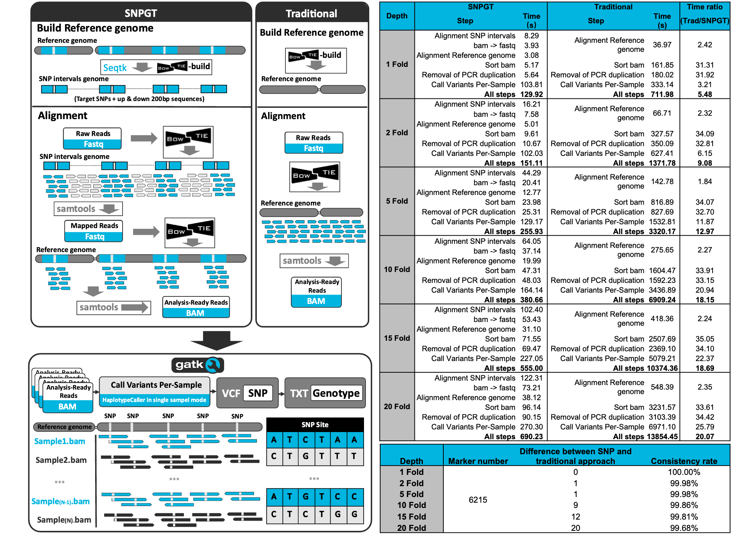Click the Mapped Reads Fastq box
731x538 pixels.
(94, 231)
